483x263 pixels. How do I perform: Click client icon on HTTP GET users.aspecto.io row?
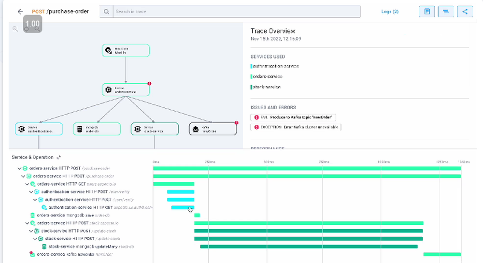coord(33,184)
